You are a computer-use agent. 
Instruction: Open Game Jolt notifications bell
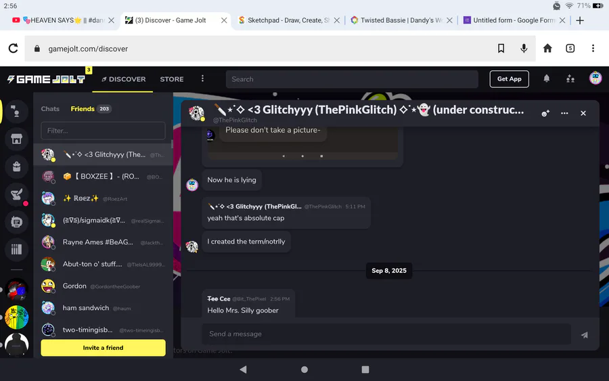click(x=547, y=79)
